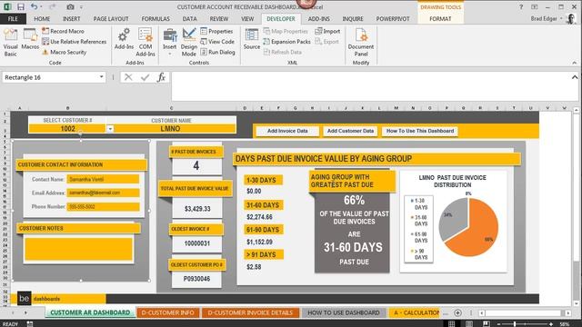Viewport: 582px width, 327px height.
Task: Switch to the PAGE LAYOUT tab
Action: pos(111,18)
